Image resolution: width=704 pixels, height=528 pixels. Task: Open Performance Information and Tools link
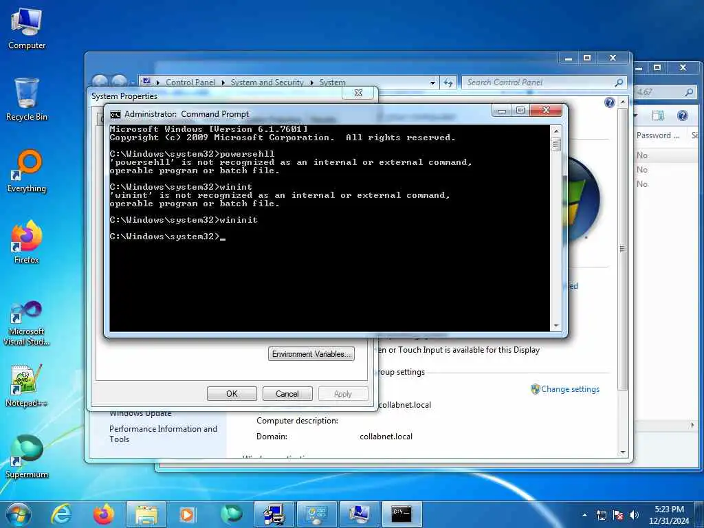tap(163, 434)
